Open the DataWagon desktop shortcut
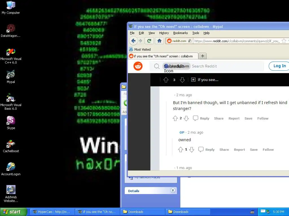This screenshot has width=289, height=216. (x=11, y=31)
